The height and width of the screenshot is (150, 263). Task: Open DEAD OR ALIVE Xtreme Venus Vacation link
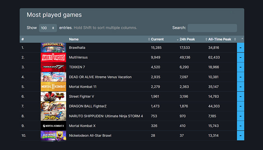pyautogui.click(x=100, y=77)
